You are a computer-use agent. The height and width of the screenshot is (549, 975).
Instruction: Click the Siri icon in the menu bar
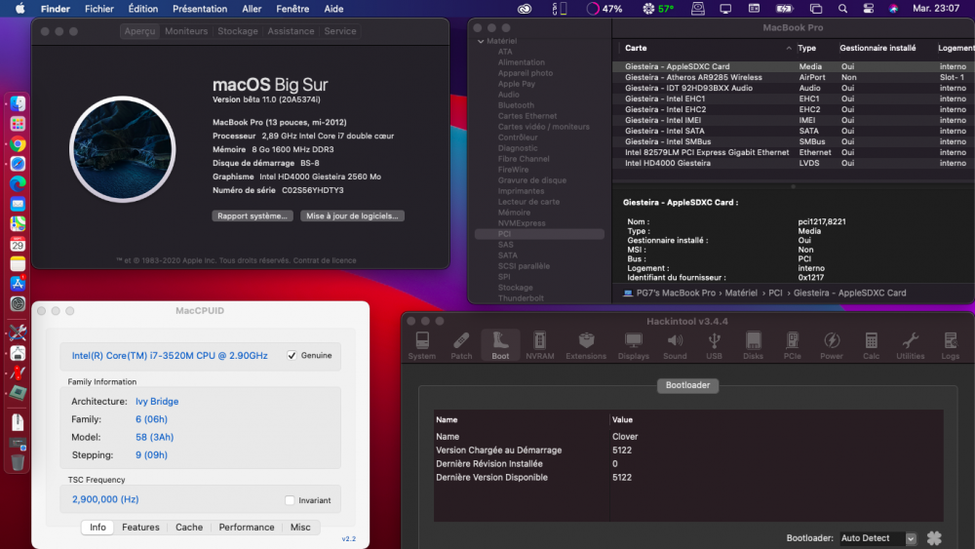pyautogui.click(x=893, y=9)
